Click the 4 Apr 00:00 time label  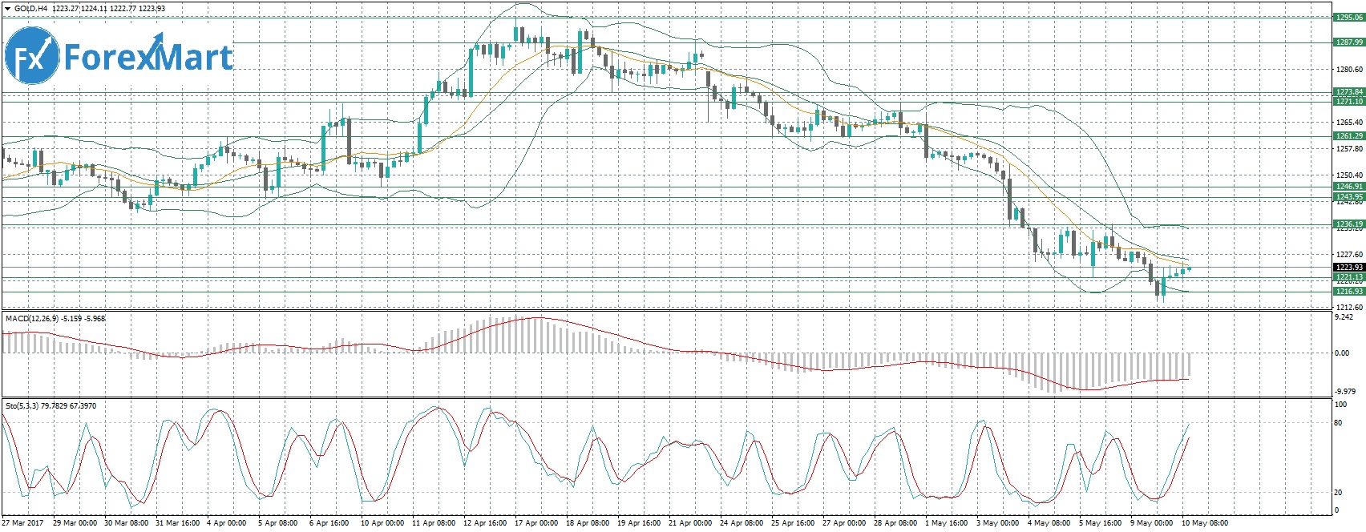[227, 523]
